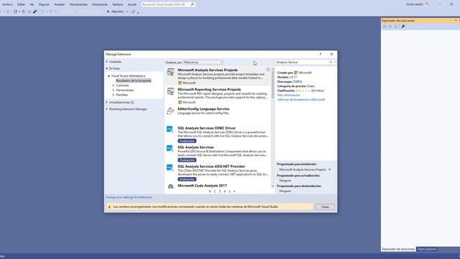Screen dimensions: 460x259
Task: Click the undo toolbar icon
Action: tap(42, 12)
